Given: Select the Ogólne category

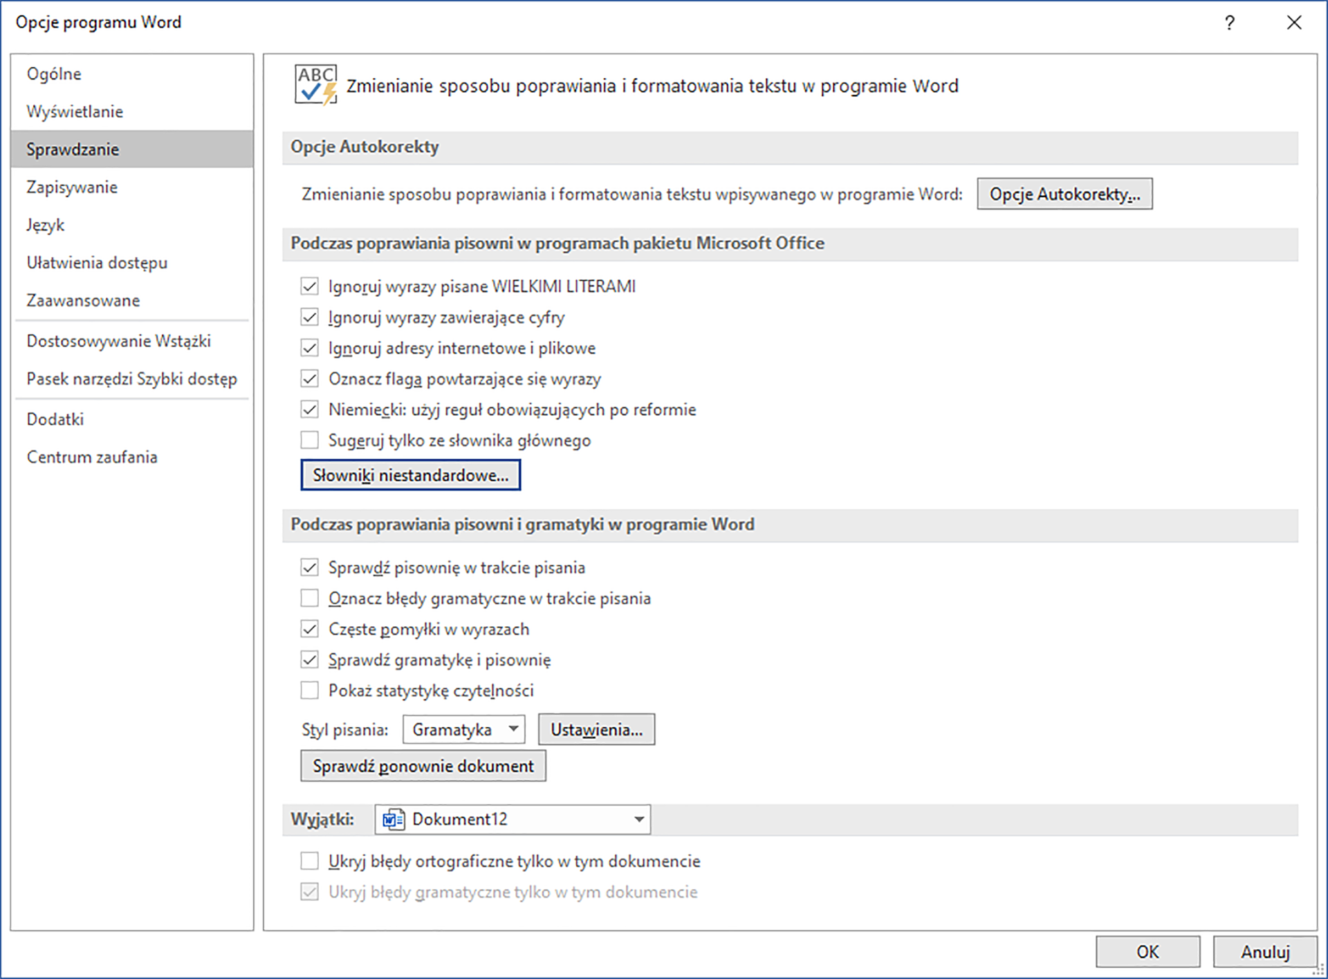Looking at the screenshot, I should [x=132, y=74].
